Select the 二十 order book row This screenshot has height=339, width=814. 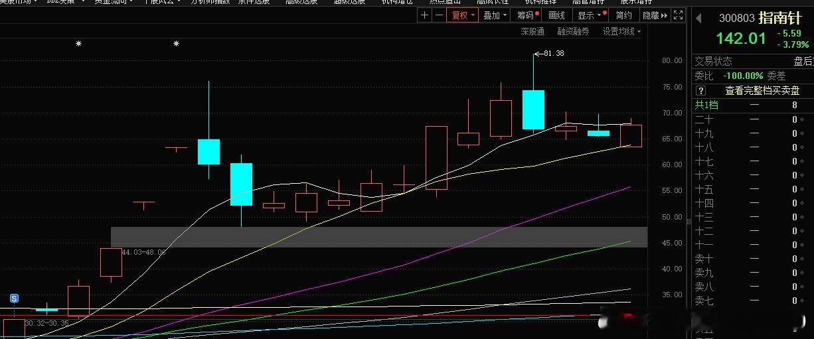coord(753,119)
